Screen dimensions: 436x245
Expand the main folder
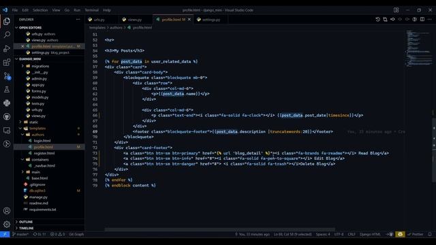pyautogui.click(x=35, y=172)
